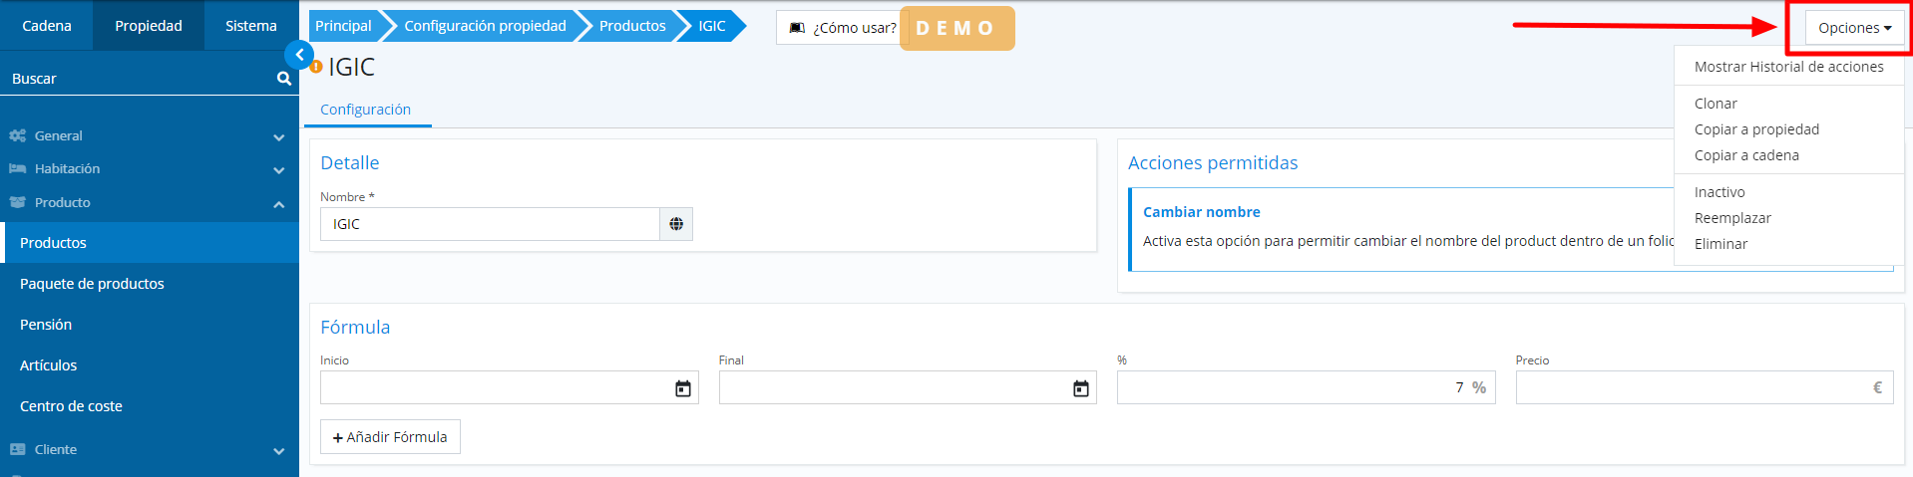Toggle the Cambiar nombre permitted action

tap(1201, 212)
